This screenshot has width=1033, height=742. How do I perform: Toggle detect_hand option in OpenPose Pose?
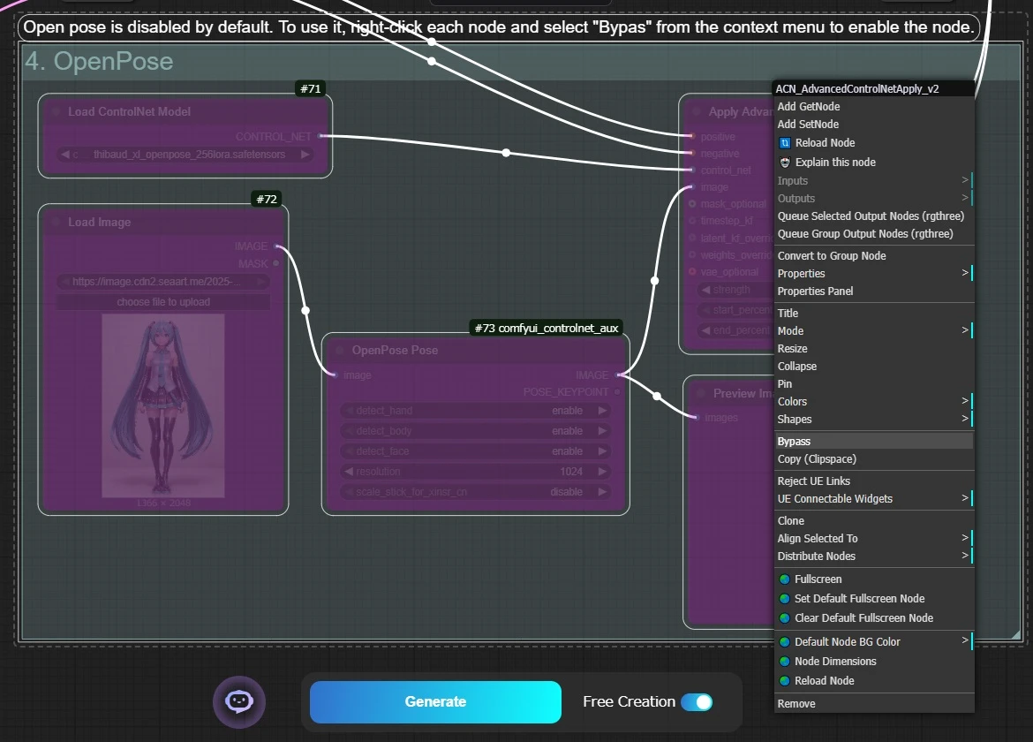point(475,411)
